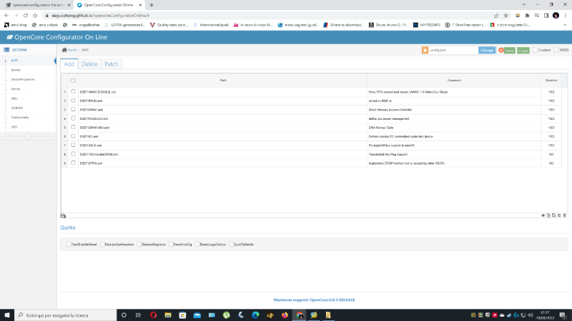
Task: Enable the Custom checkbox
Action: (535, 50)
